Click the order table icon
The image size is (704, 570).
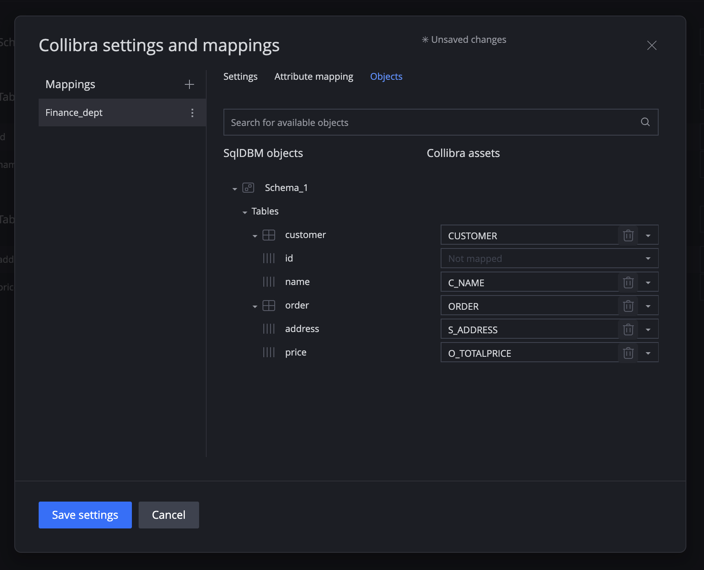pos(269,305)
